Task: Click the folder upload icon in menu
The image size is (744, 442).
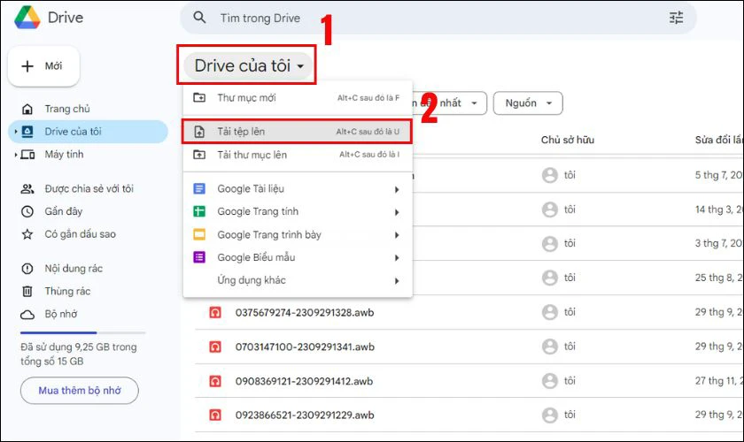Action: (x=199, y=155)
